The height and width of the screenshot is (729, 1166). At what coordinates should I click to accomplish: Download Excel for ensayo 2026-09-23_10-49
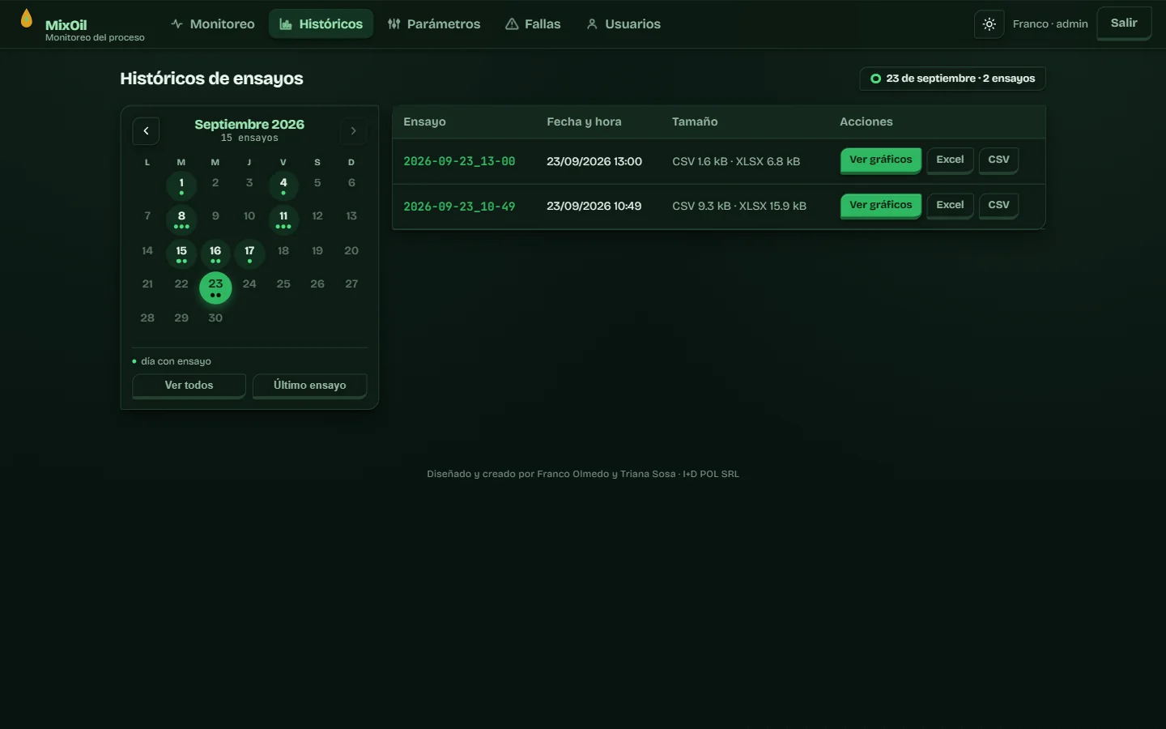[x=950, y=206]
